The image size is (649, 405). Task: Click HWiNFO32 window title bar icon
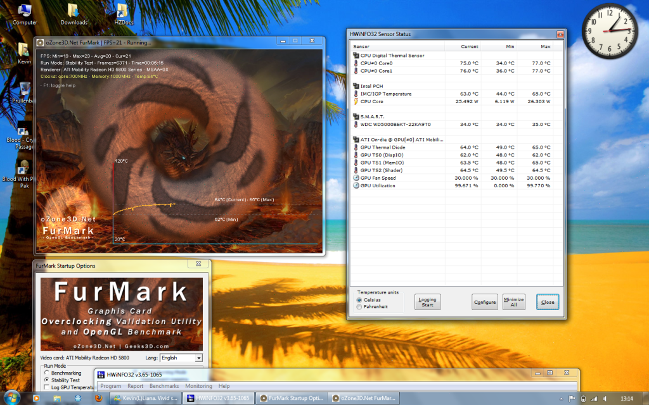[100, 375]
